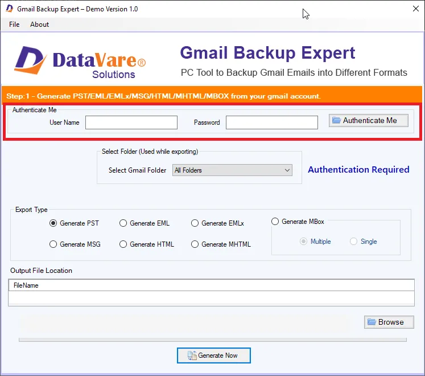Image resolution: width=425 pixels, height=376 pixels.
Task: Expand the Select Gmail Folder dropdown
Action: (x=232, y=170)
